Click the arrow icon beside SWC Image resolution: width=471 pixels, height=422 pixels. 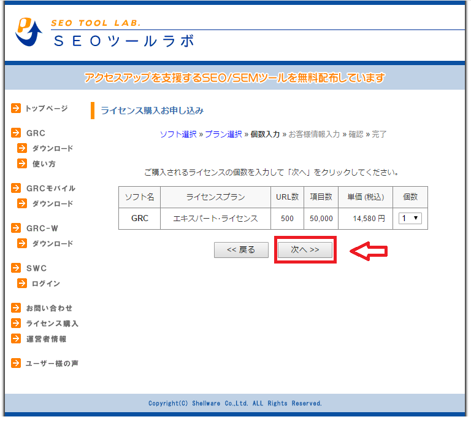pyautogui.click(x=16, y=268)
